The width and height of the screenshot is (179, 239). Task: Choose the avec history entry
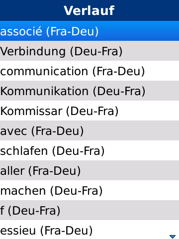[x=89, y=130]
